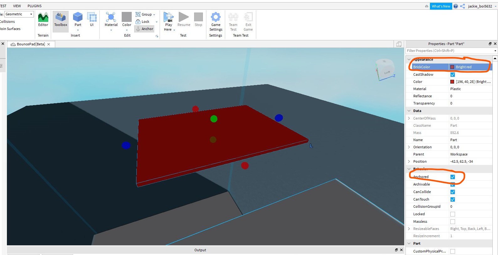Click the jackie_boi5632 account name
Image resolution: width=498 pixels, height=255 pixels.
click(480, 6)
